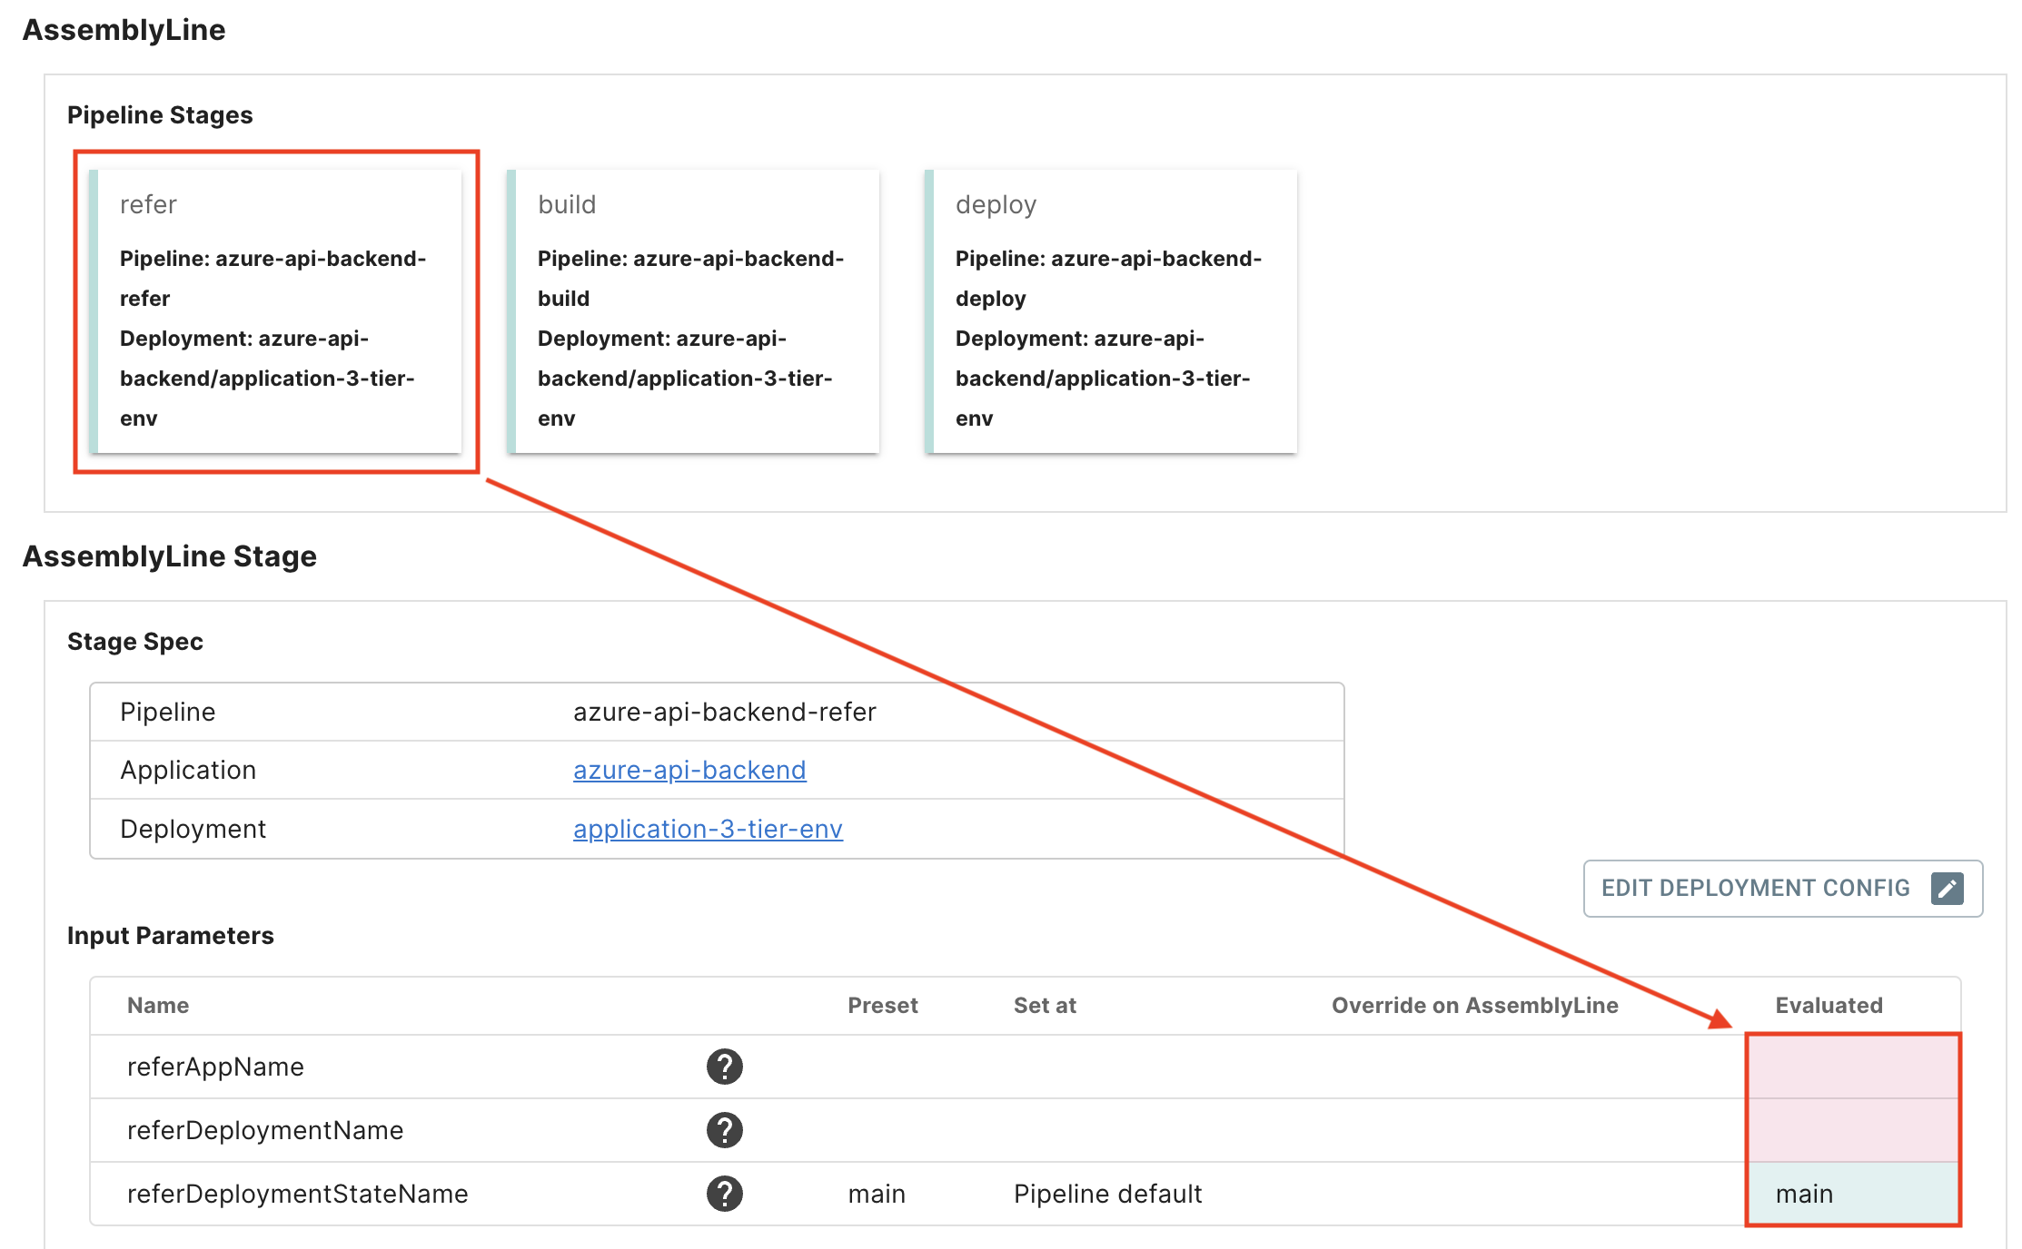Click the empty evaluated cell for referDeploymentName
This screenshot has height=1249, width=2022.
1852,1130
